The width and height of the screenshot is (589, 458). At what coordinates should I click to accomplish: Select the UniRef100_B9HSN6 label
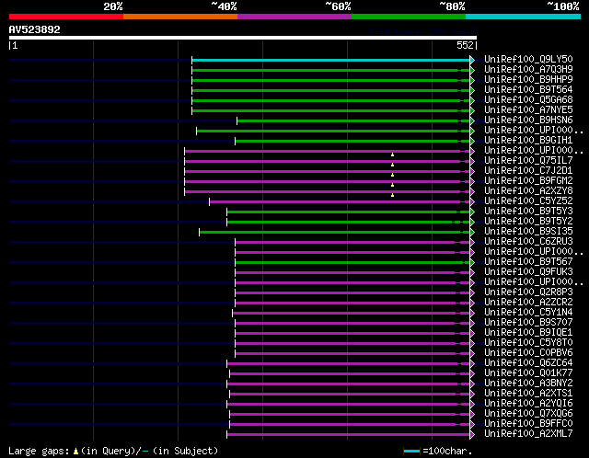[x=528, y=120]
